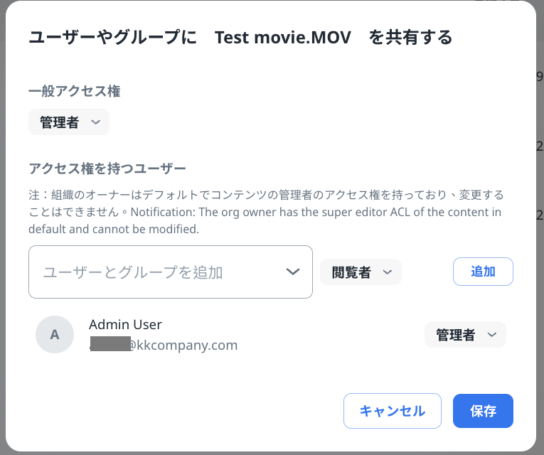Viewport: 544px width, 455px height.
Task: Click the Admin User kkcompany.com email address
Action: click(x=181, y=346)
